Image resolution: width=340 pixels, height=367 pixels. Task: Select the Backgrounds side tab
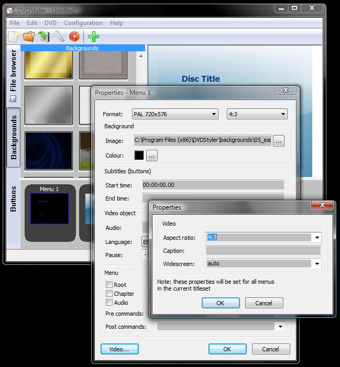(x=13, y=137)
